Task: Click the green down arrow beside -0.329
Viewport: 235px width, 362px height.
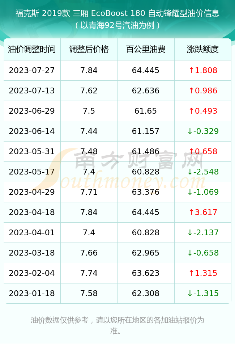Action: [x=190, y=131]
